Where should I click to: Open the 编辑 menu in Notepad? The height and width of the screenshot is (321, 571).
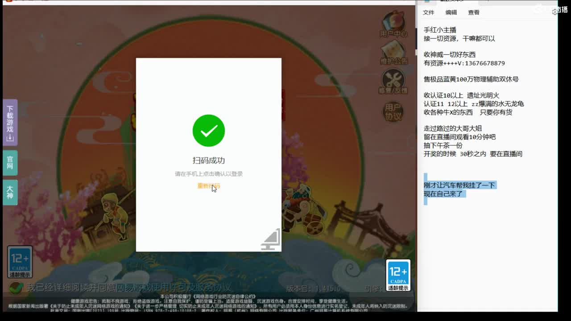point(451,12)
